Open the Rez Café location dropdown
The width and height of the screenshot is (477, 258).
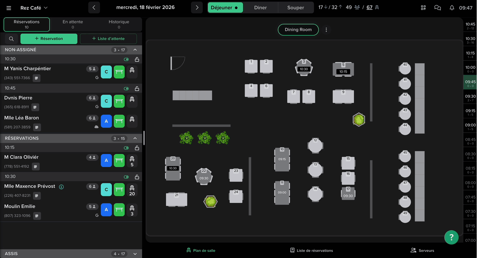coord(34,8)
